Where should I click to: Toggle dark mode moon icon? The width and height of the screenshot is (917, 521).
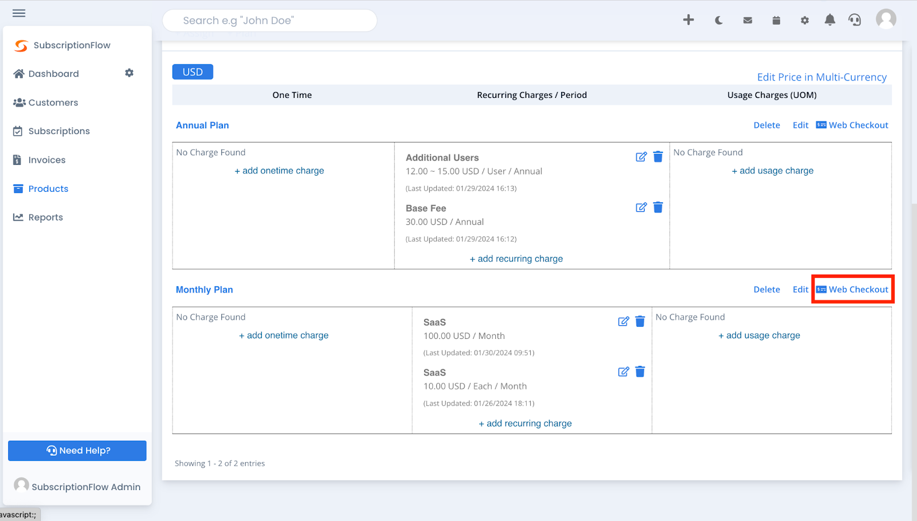[719, 21]
